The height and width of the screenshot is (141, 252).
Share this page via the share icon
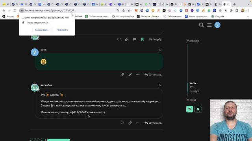click(123, 11)
